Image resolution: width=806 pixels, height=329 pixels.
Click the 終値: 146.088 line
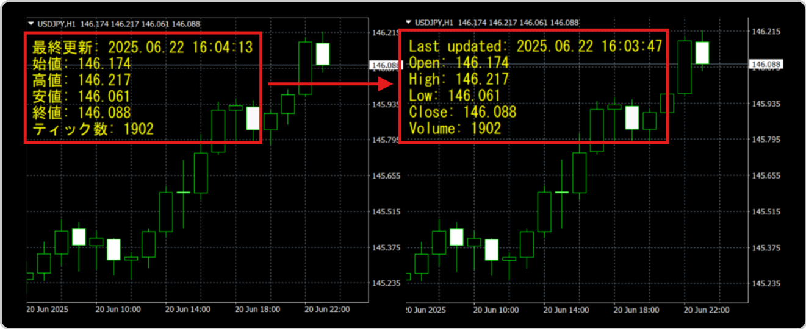point(81,113)
